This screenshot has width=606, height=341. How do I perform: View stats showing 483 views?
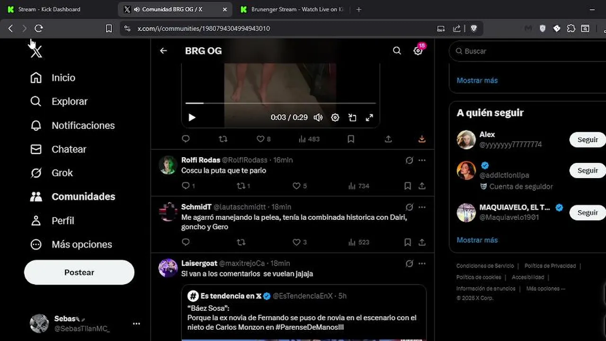[309, 139]
